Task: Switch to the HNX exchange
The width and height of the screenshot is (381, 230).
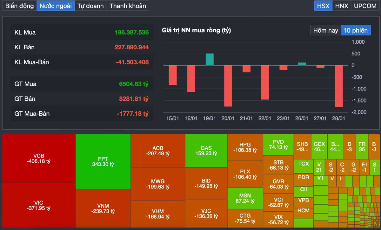Action: [x=342, y=6]
